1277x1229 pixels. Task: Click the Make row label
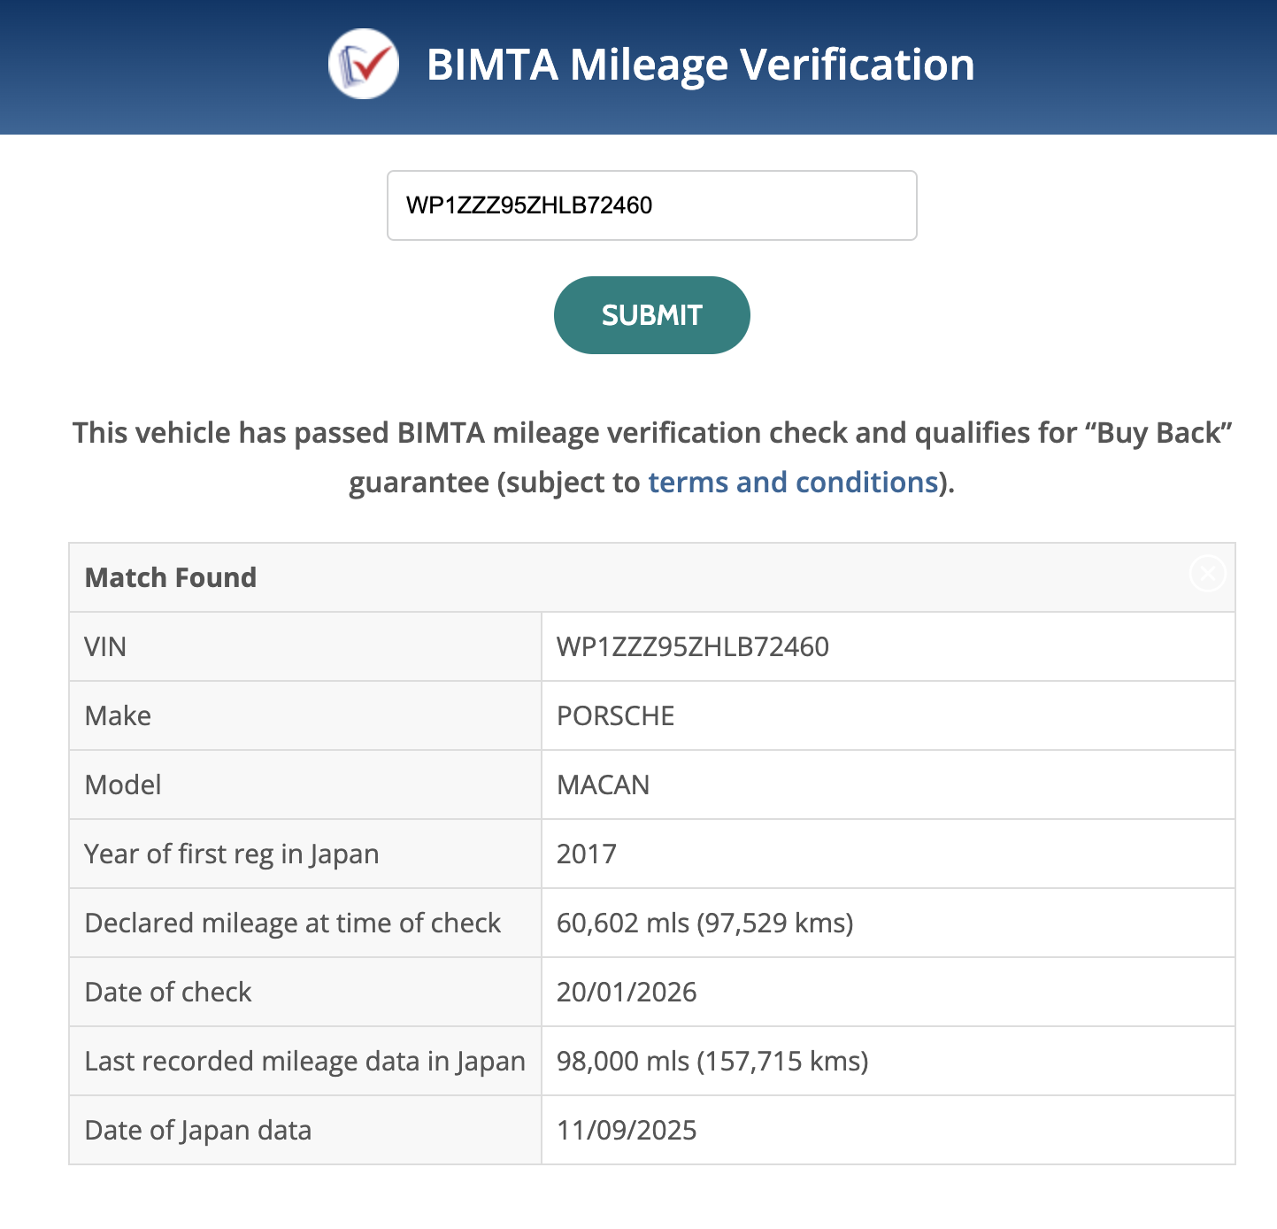pyautogui.click(x=118, y=715)
